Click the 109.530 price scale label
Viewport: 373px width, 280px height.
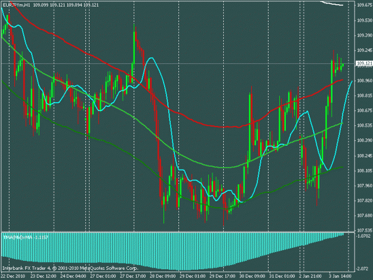pyautogui.click(x=365, y=21)
